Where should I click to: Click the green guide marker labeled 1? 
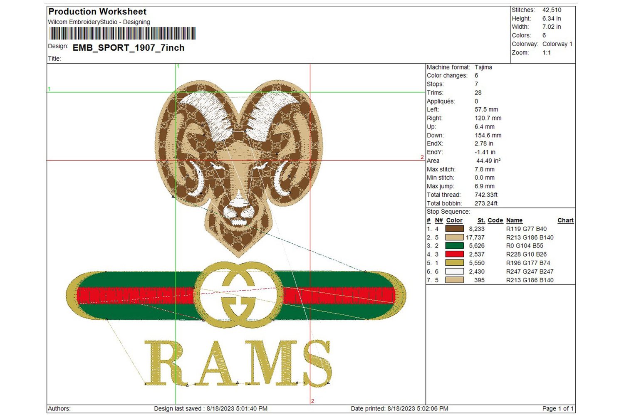point(178,66)
